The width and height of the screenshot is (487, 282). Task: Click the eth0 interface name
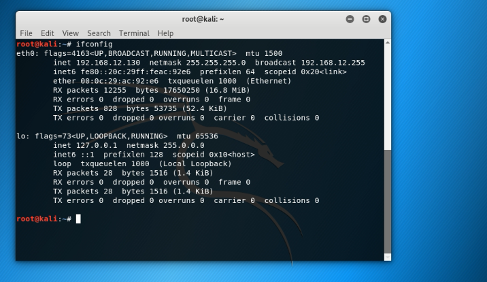point(25,54)
